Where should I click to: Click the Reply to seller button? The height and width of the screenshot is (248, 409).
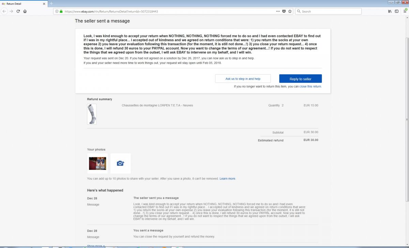[300, 79]
